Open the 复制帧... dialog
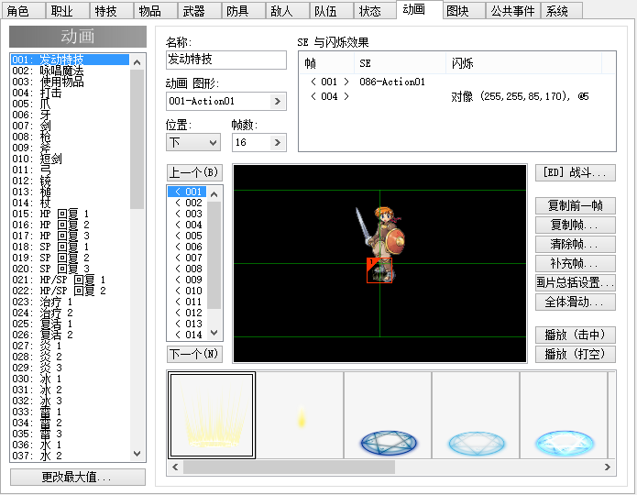This screenshot has width=637, height=495. coord(576,225)
